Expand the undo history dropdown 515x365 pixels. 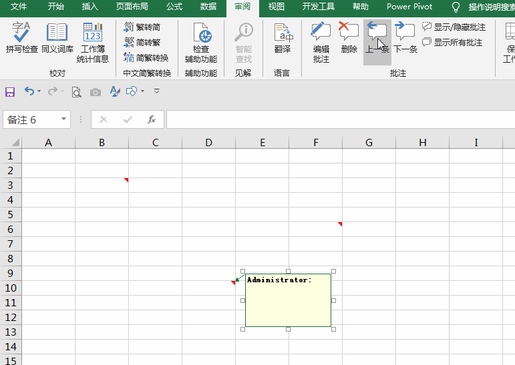pos(39,91)
